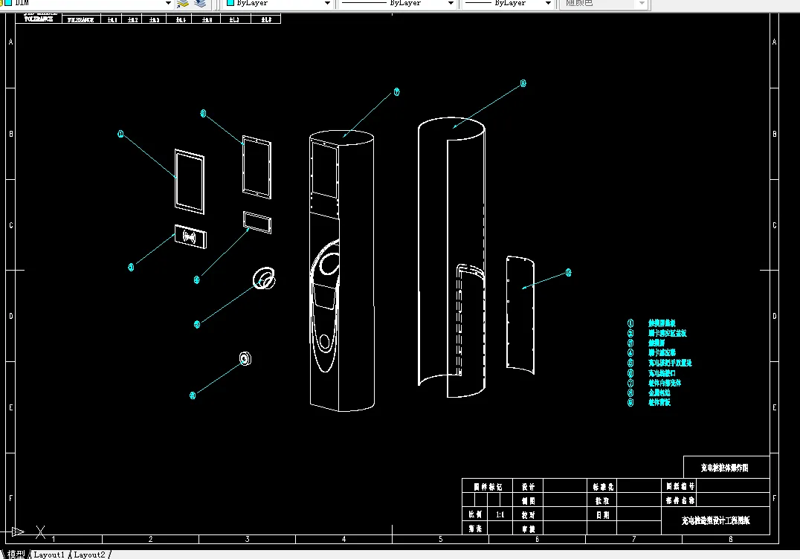
Task: Select legend row 7 text 桩体内部壳体
Action: [664, 383]
